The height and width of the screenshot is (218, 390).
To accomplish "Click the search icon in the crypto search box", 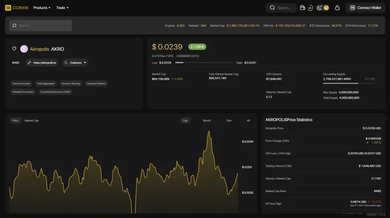I will [x=15, y=26].
